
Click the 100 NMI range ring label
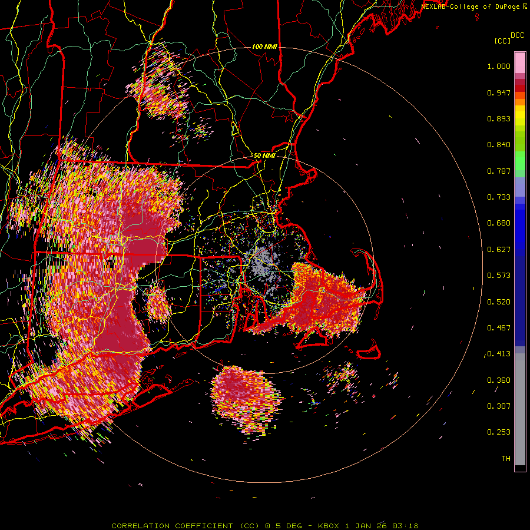(264, 47)
